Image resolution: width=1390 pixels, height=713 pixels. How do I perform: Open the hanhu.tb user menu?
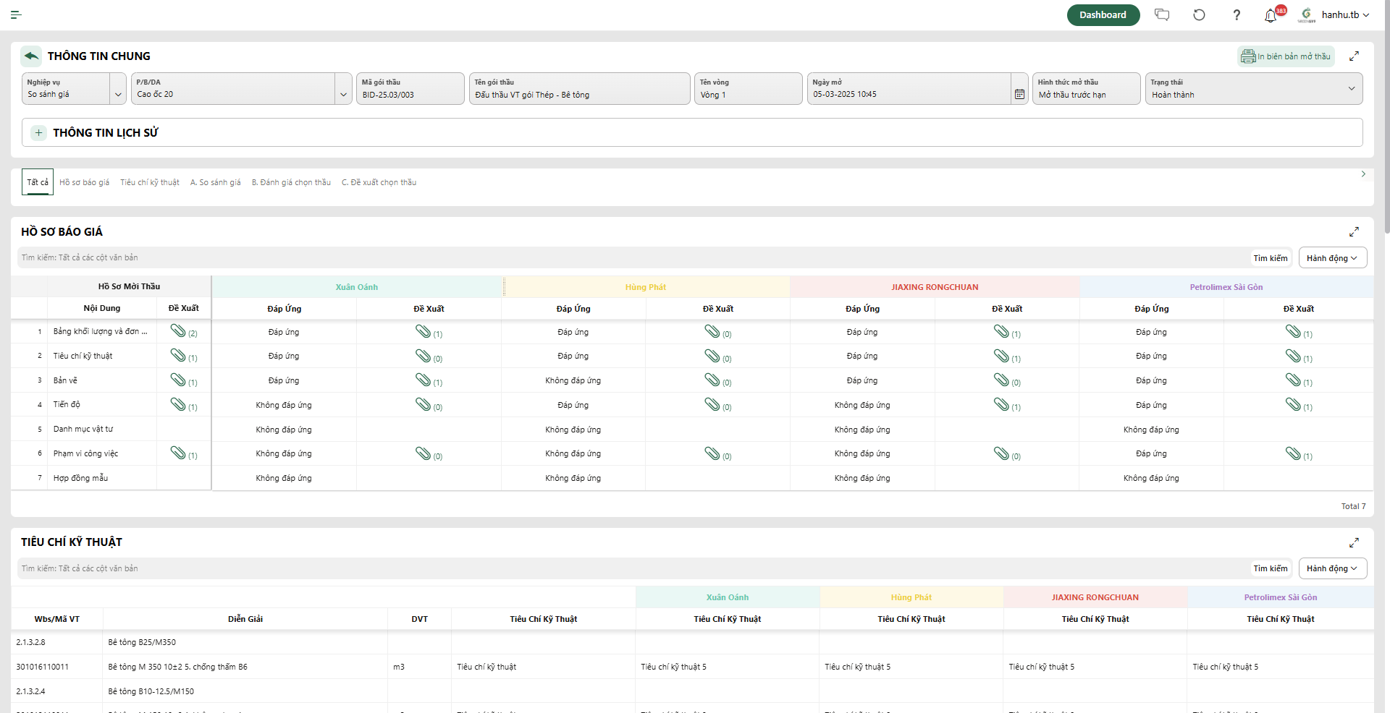pos(1345,14)
